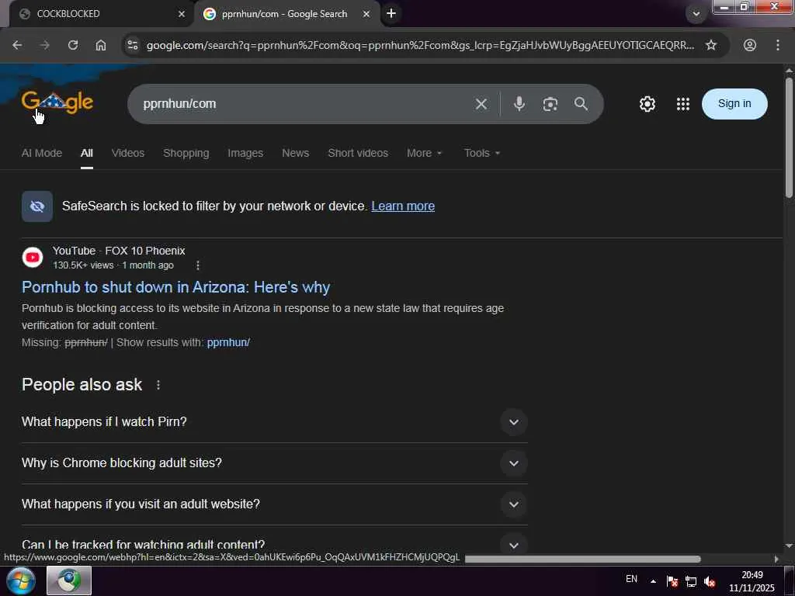Image resolution: width=795 pixels, height=596 pixels.
Task: Open Action Center flag icon
Action: pyautogui.click(x=672, y=581)
